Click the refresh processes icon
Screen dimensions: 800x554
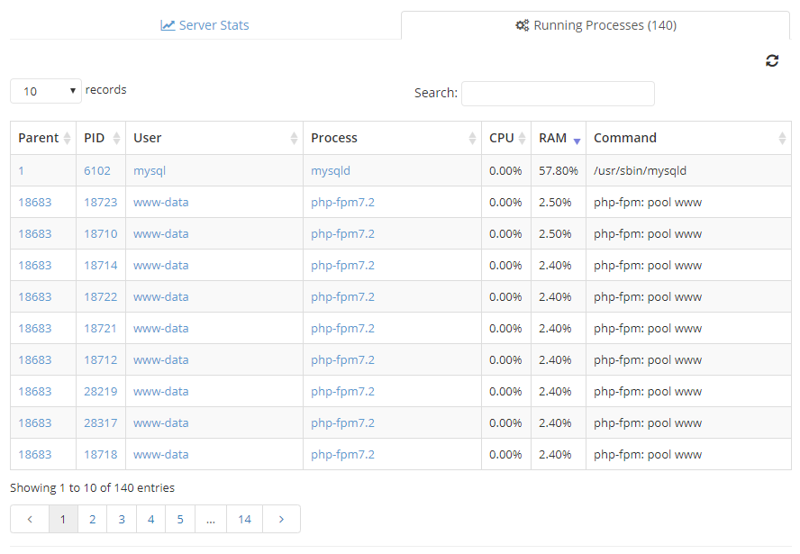[x=772, y=60]
